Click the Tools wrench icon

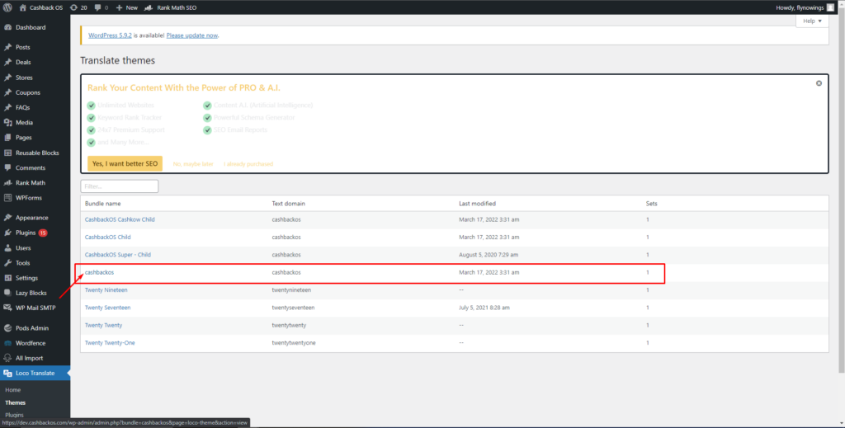(x=7, y=263)
